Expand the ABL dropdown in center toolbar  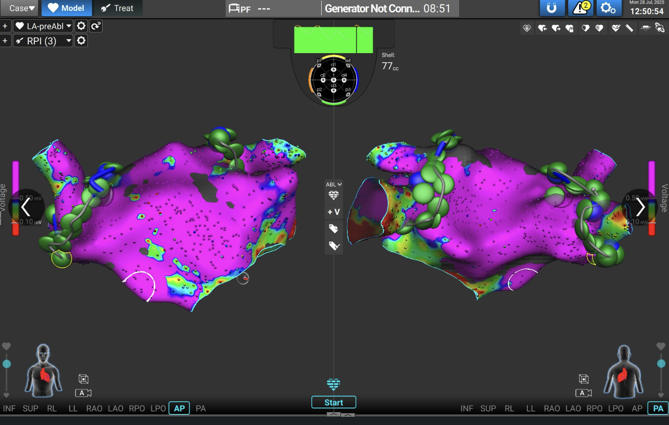334,185
